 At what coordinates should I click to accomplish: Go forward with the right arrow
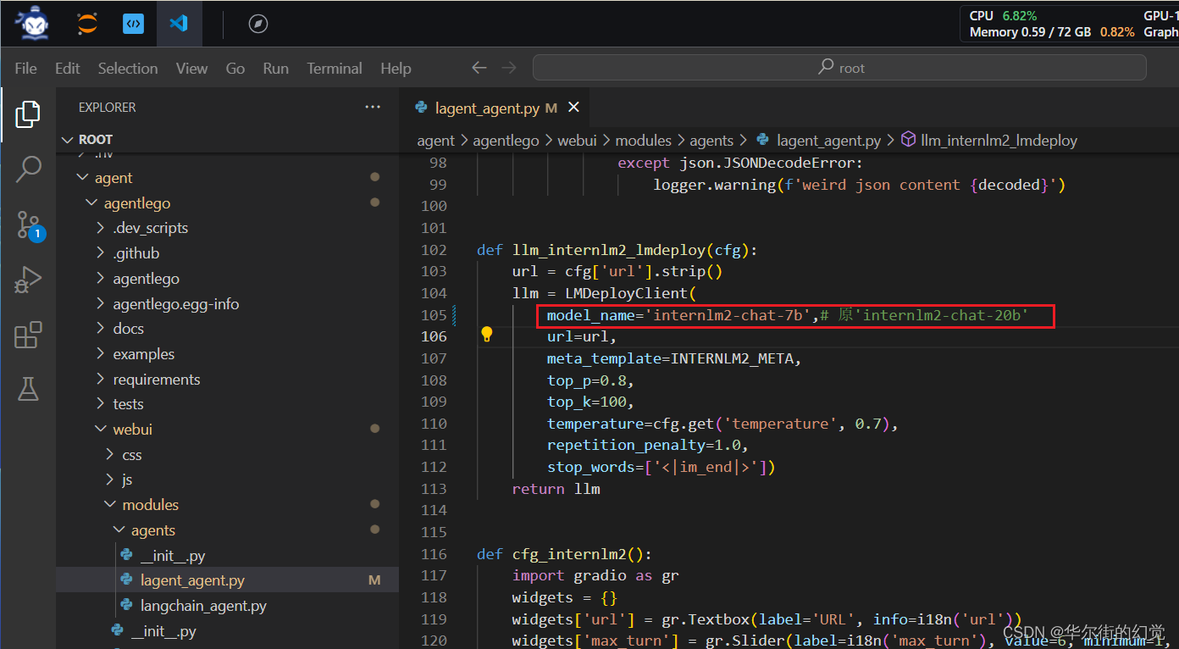click(x=508, y=68)
